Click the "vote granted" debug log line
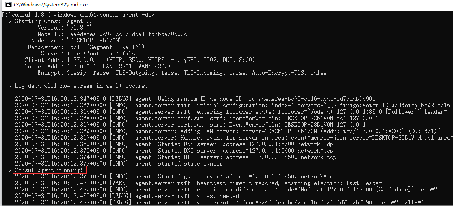 [219, 203]
